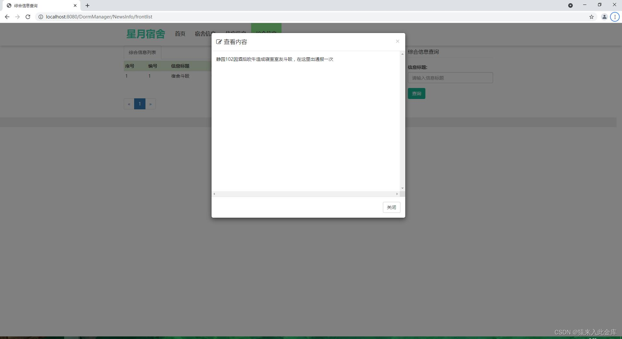Select the 综合信息列表 tab

point(142,52)
